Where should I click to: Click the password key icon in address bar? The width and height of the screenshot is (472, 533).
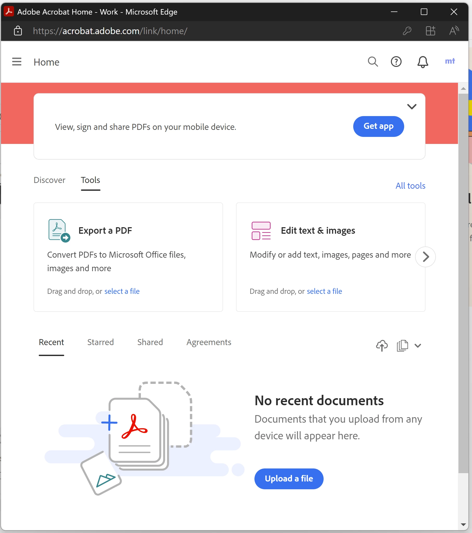[407, 31]
